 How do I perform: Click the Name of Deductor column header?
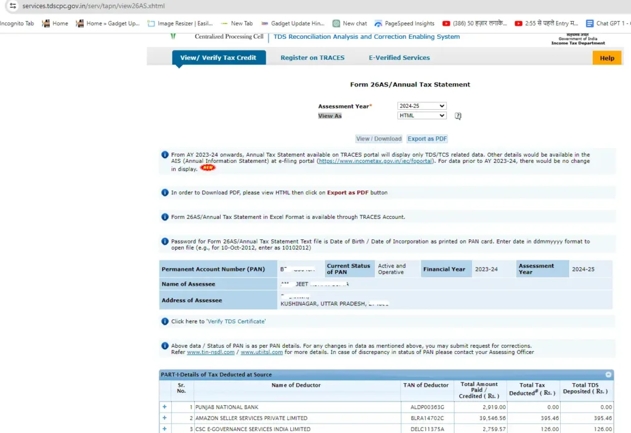point(296,385)
